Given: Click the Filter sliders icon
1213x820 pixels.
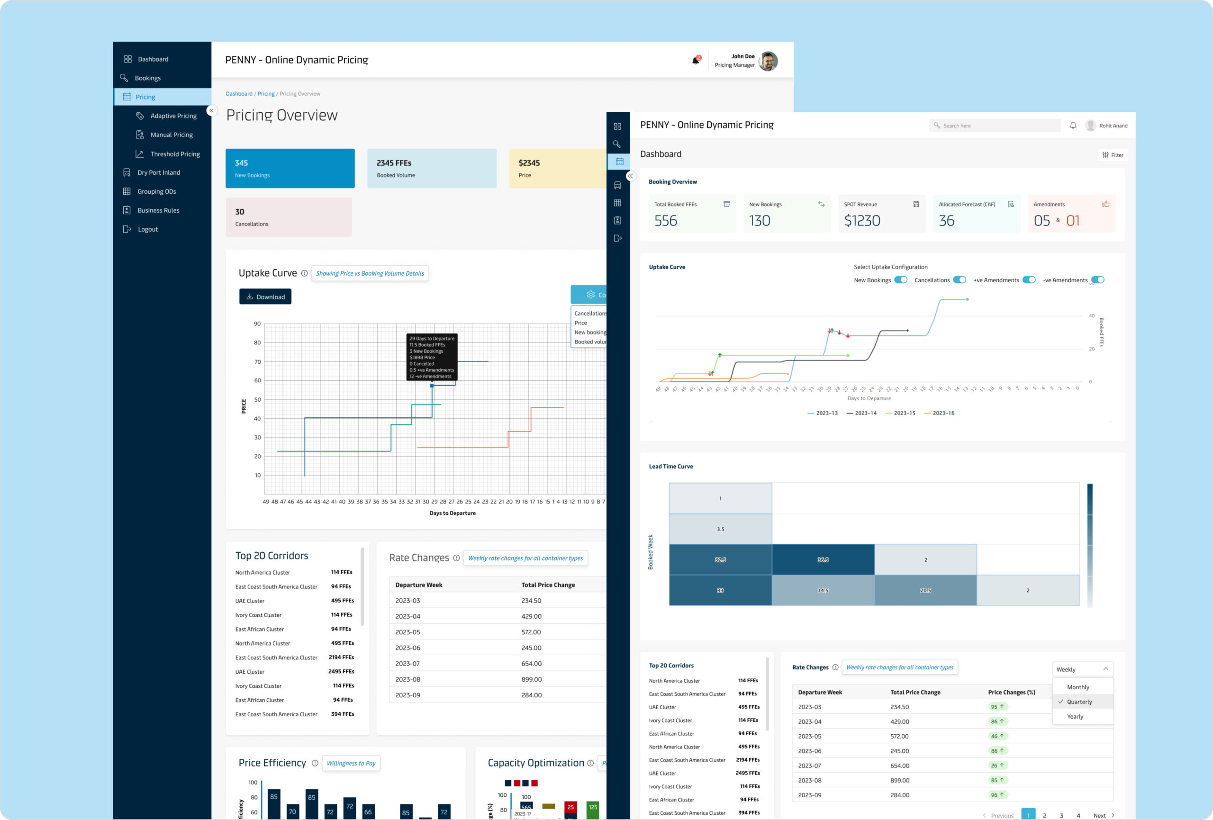Looking at the screenshot, I should 1105,155.
